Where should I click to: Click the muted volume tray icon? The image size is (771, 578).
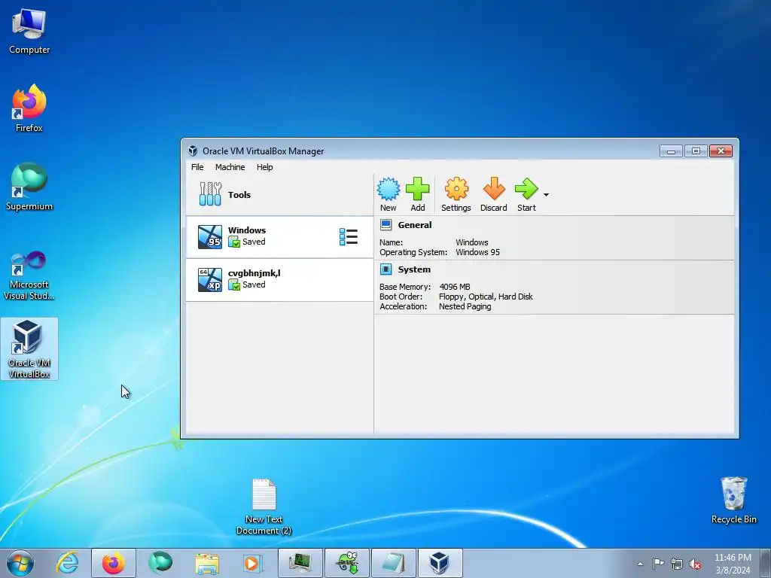[x=695, y=564]
